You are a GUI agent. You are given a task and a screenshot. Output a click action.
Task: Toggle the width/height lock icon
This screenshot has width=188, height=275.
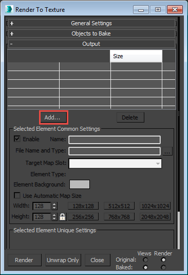pyautogui.click(x=63, y=217)
